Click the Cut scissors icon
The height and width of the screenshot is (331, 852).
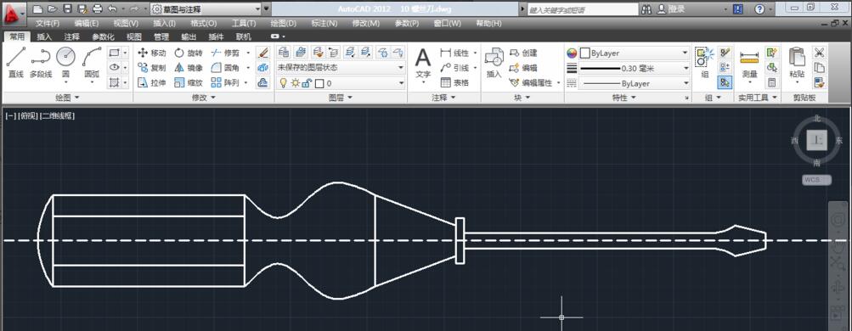(820, 53)
